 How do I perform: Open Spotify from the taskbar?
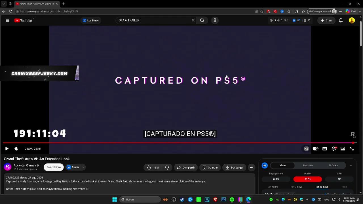tap(232, 199)
